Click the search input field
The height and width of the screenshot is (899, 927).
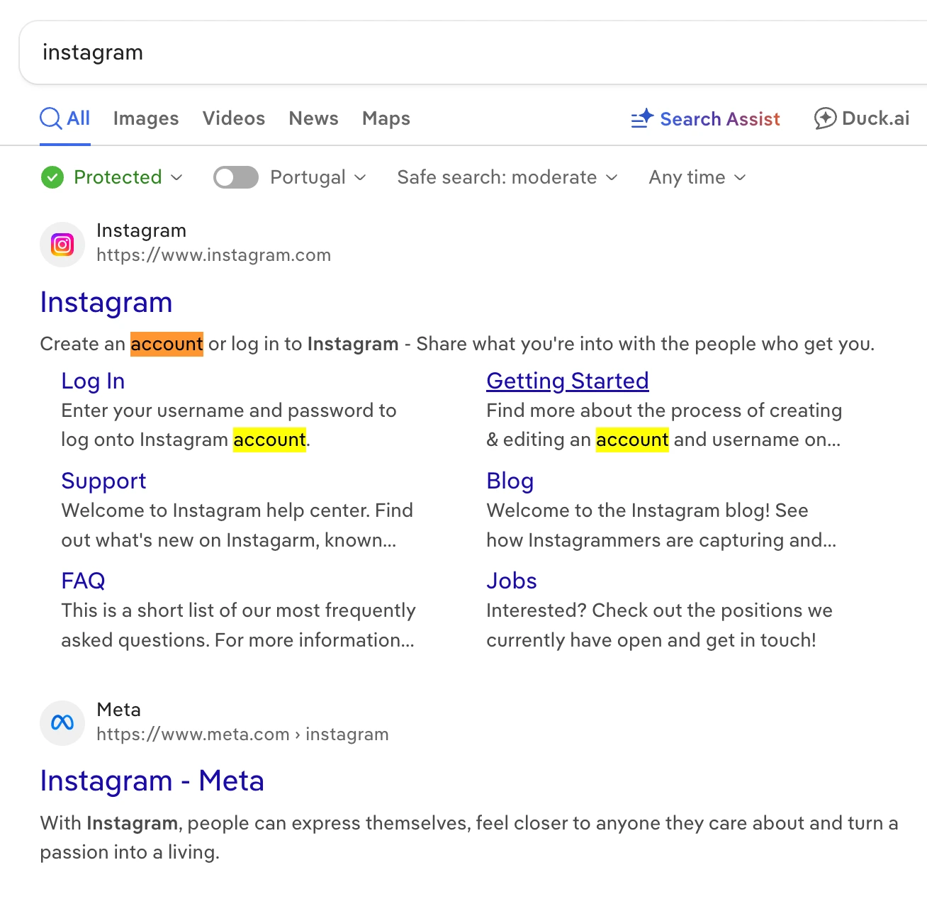tap(425, 52)
